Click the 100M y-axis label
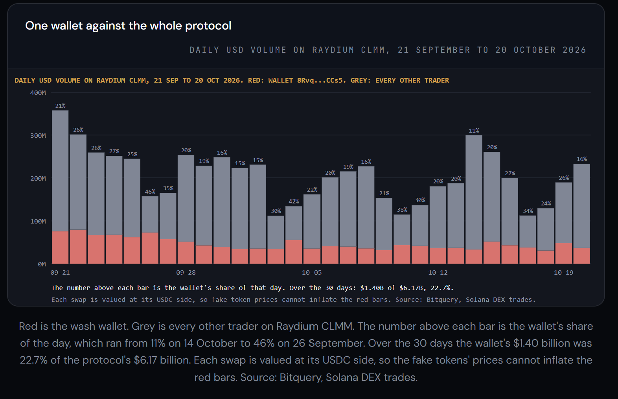Viewport: 618px width, 399px height. pyautogui.click(x=38, y=221)
